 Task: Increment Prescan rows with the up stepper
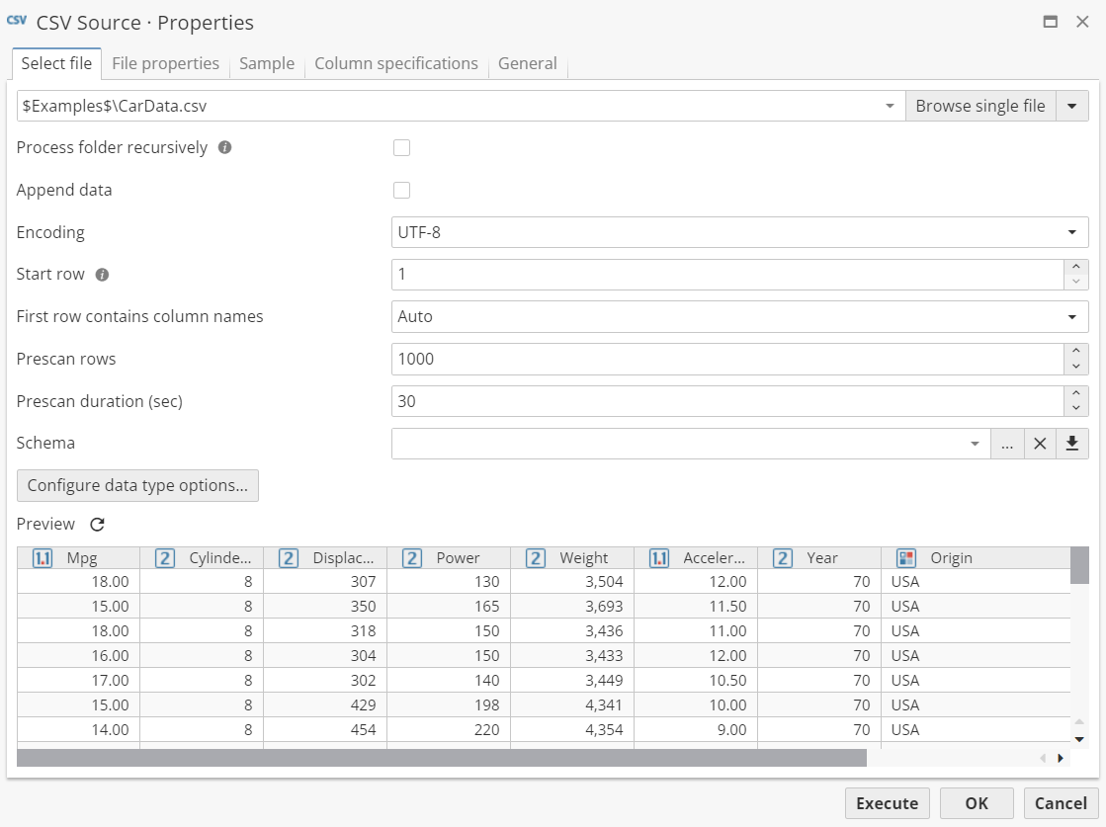[x=1076, y=353]
